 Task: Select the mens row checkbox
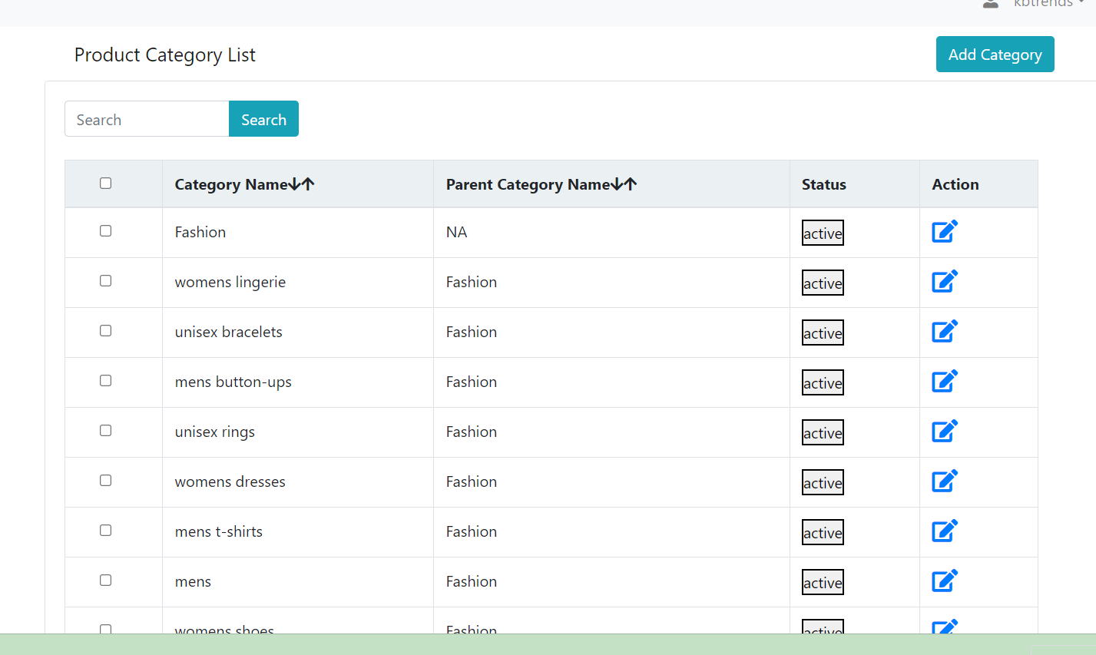[x=106, y=580]
